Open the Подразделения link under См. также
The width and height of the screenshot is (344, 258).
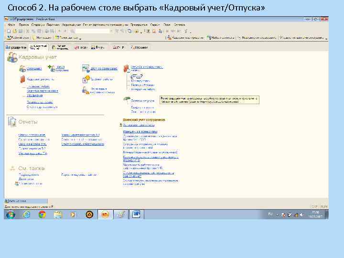pyautogui.click(x=29, y=175)
